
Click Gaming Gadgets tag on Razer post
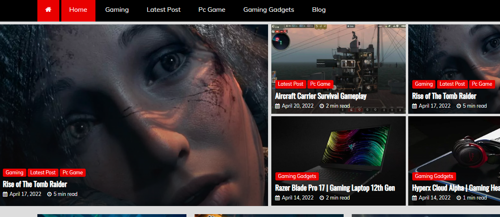click(x=297, y=176)
